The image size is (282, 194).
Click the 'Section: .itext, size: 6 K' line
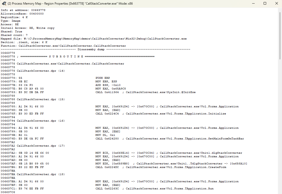coord(24,42)
